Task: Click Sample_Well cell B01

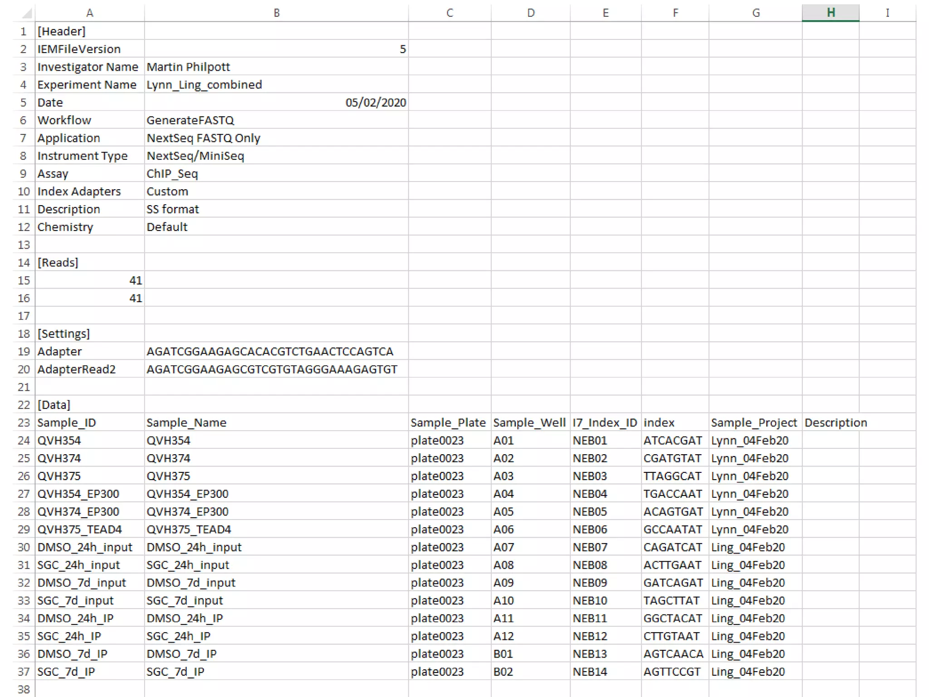Action: pyautogui.click(x=530, y=654)
